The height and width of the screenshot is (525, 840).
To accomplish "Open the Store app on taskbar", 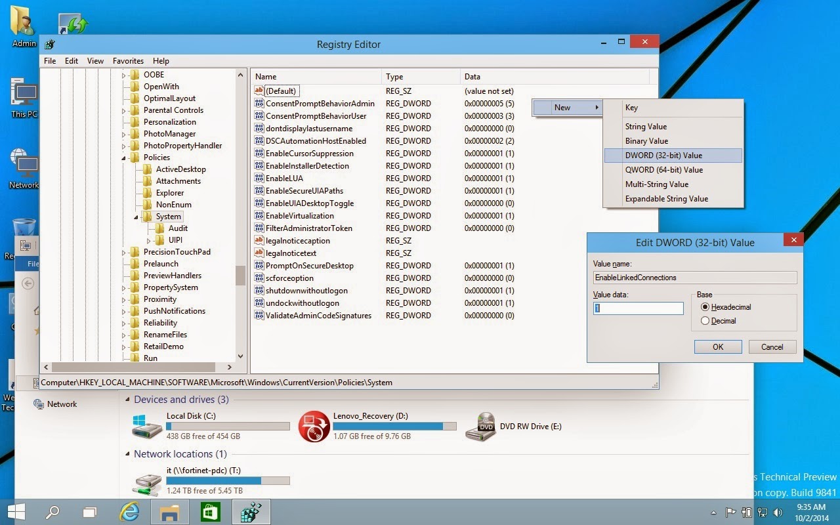I will tap(211, 512).
